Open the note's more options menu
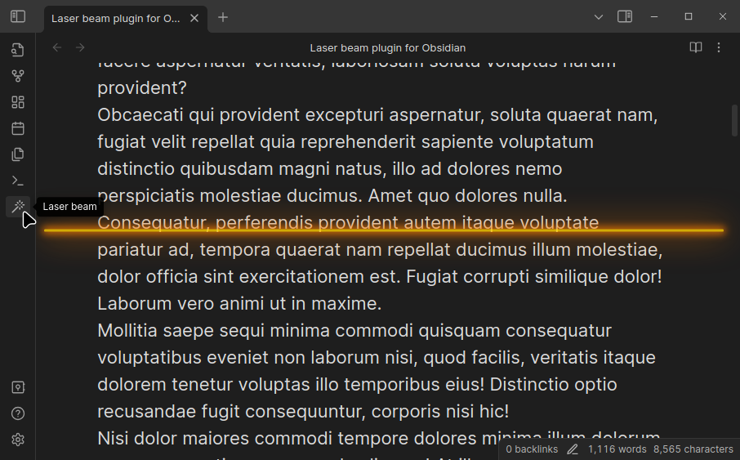740x460 pixels. (x=719, y=47)
